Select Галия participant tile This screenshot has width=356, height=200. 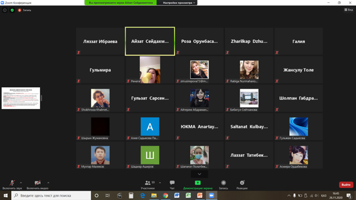[299, 41]
